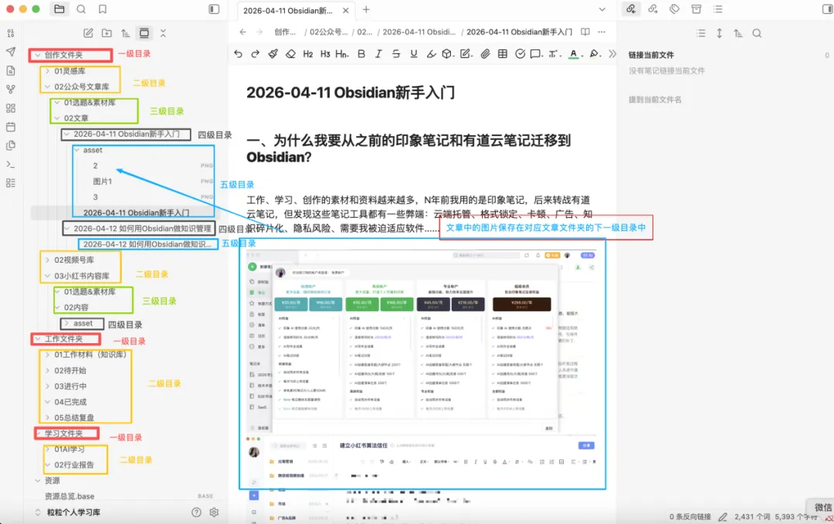
Task: Open the bookmarks panel
Action: pos(103,9)
